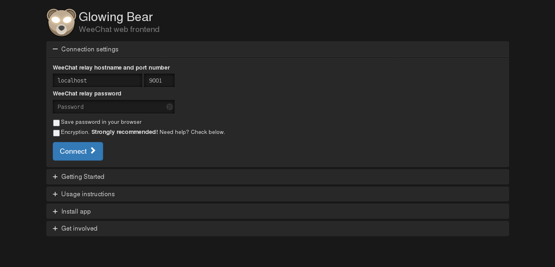Click the Glowing Bear title text

116,17
